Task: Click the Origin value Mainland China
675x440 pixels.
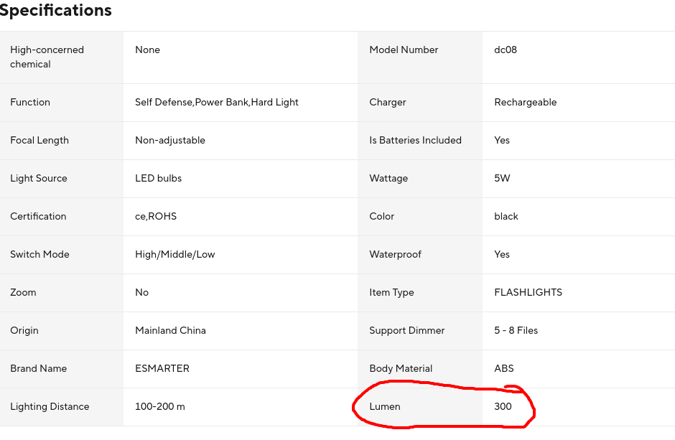Action: (x=170, y=331)
